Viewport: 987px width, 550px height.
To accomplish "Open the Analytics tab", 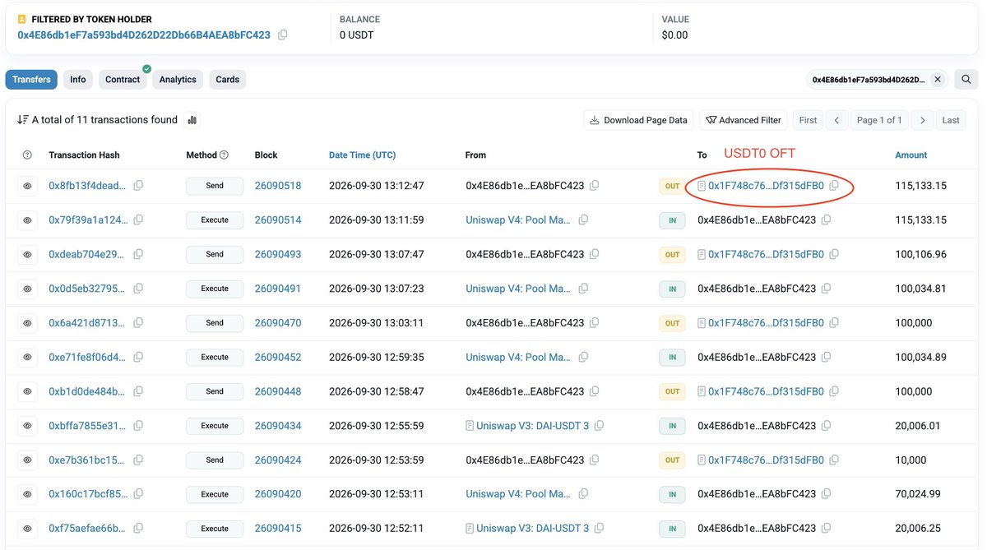I will point(178,80).
